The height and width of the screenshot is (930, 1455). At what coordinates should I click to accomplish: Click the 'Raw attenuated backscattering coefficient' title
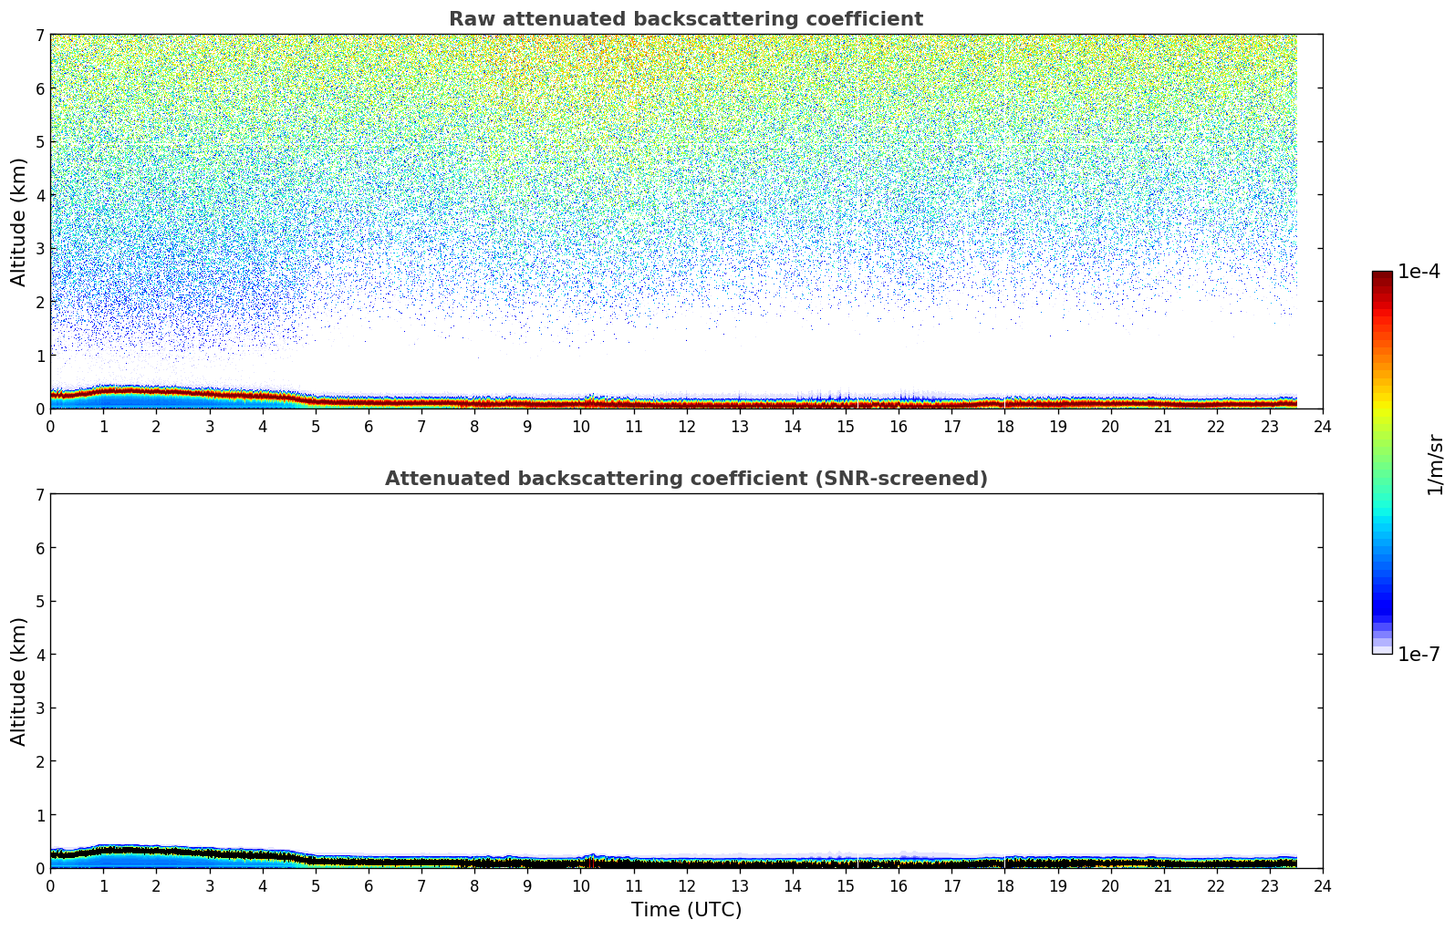686,19
